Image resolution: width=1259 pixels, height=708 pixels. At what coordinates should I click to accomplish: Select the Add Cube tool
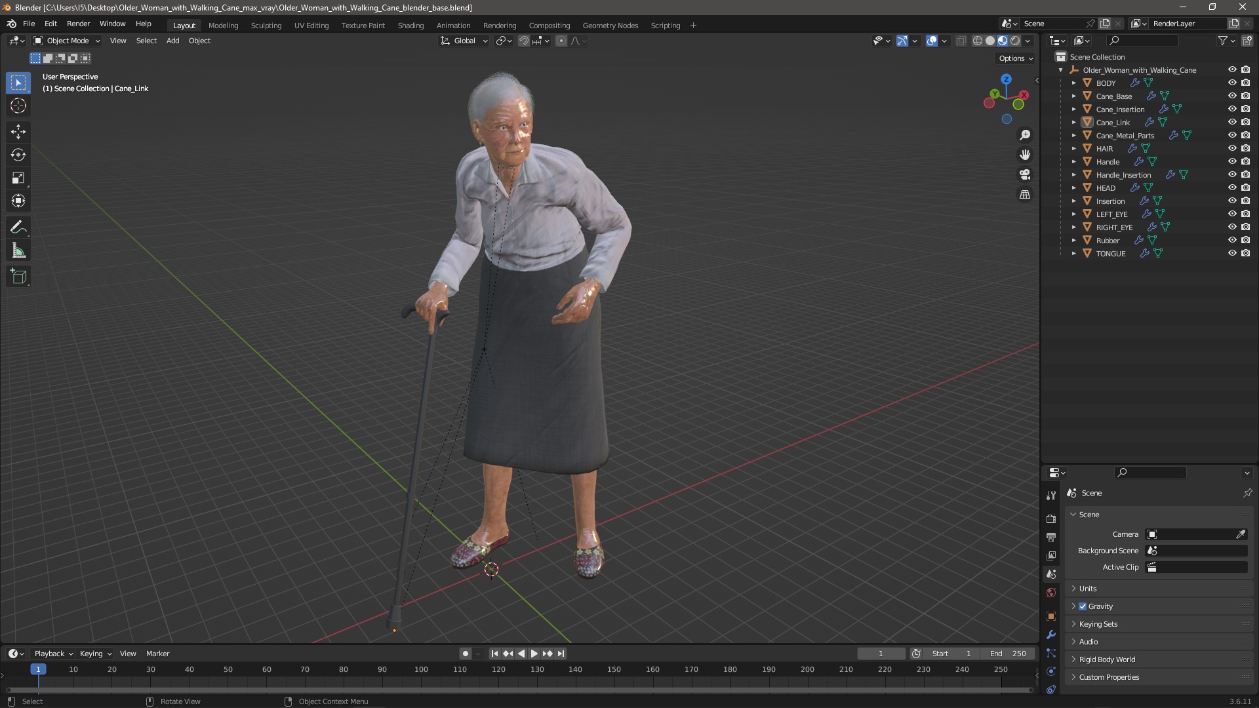coord(18,277)
